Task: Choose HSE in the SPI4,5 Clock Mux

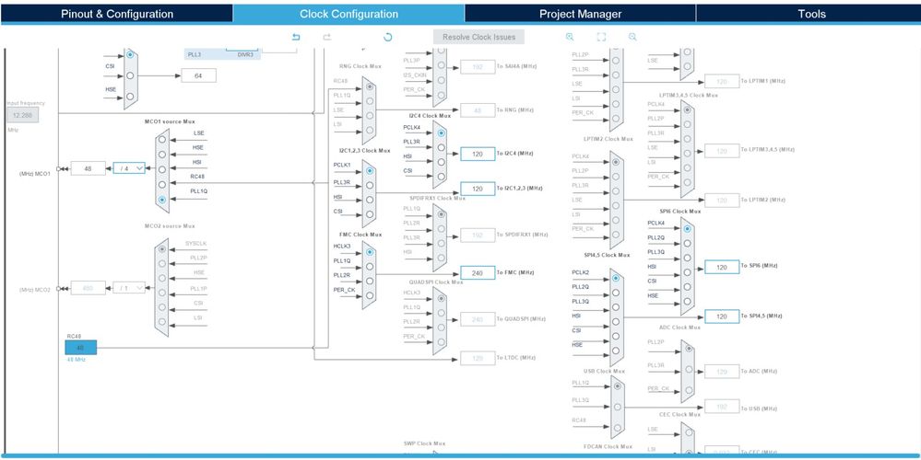Action: pos(616,351)
